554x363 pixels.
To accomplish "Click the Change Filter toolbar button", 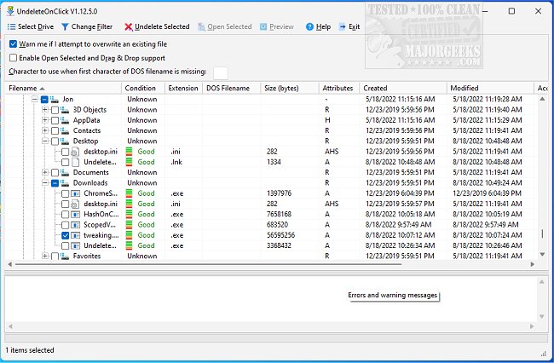I will (x=87, y=26).
